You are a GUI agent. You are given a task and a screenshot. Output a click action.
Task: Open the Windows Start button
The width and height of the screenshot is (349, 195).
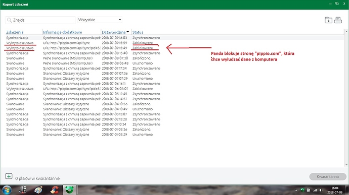(x=7, y=190)
